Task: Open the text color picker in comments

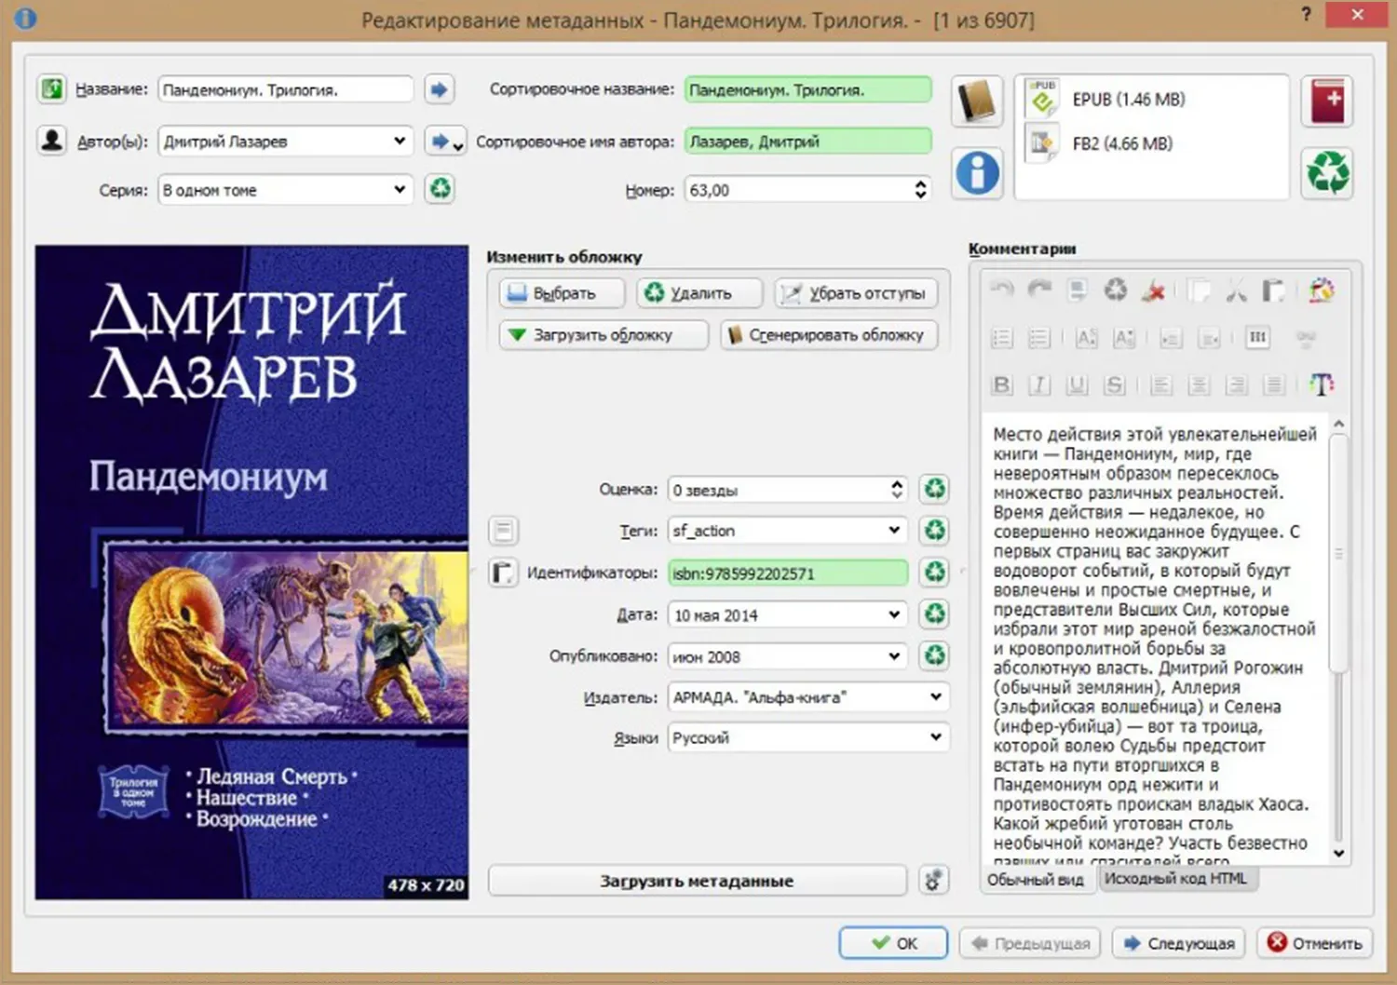Action: click(1321, 385)
